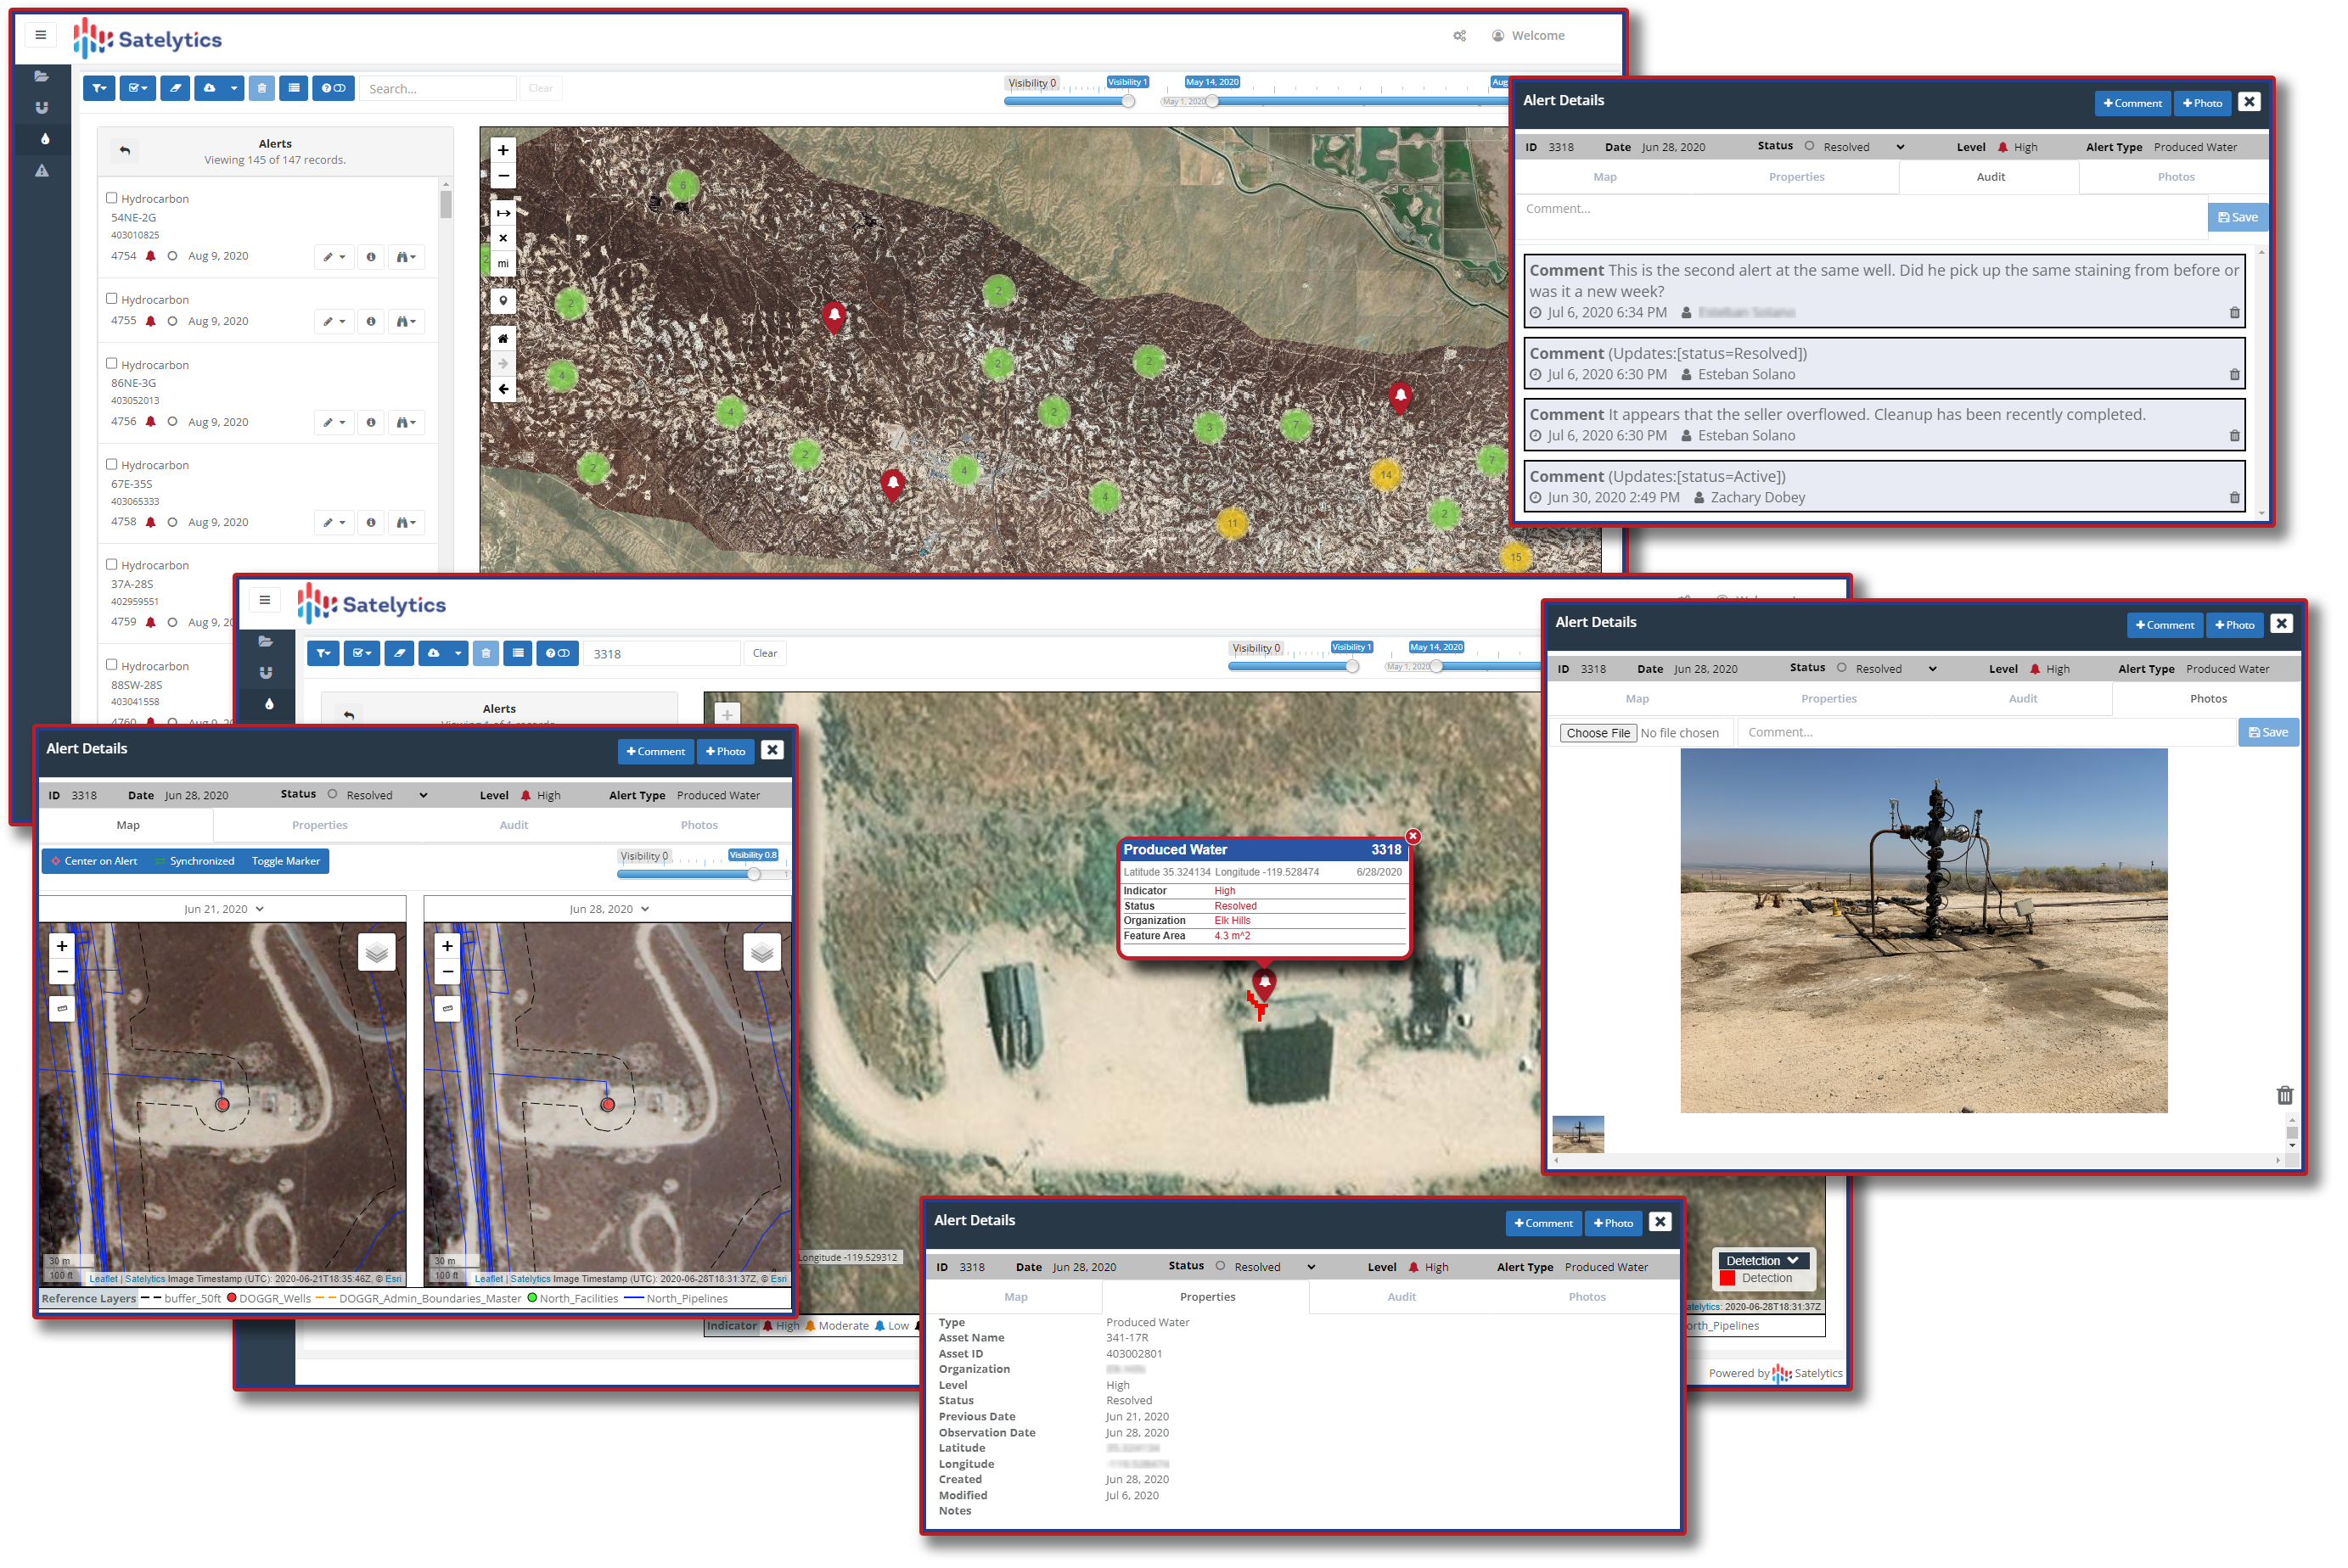
Task: Toggle the help switch button in the toolbar
Action: (x=333, y=88)
